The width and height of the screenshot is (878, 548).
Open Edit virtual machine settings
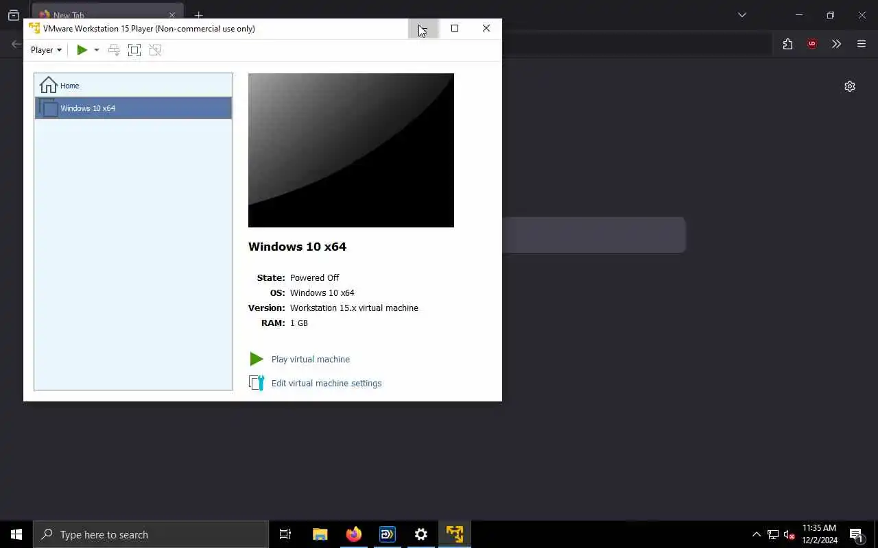click(327, 383)
